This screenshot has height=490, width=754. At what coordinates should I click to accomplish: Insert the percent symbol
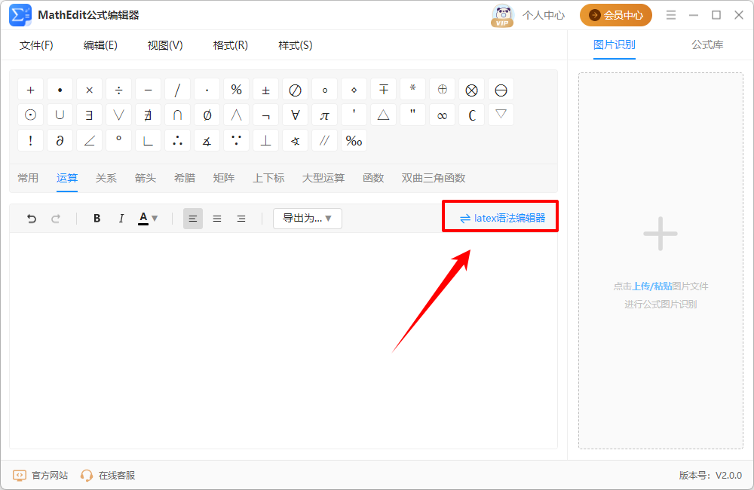tap(236, 90)
